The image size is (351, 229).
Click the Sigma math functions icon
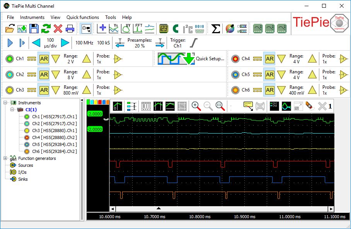tap(216, 29)
